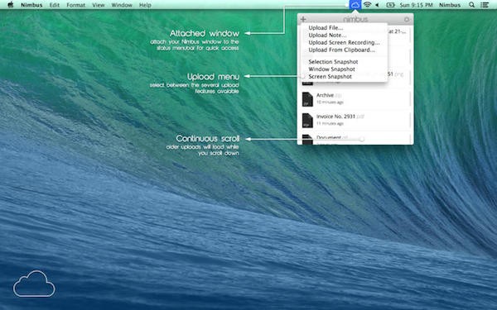The width and height of the screenshot is (497, 310).
Task: Click the Invoice No. 2931 file icon
Action: pyautogui.click(x=307, y=120)
